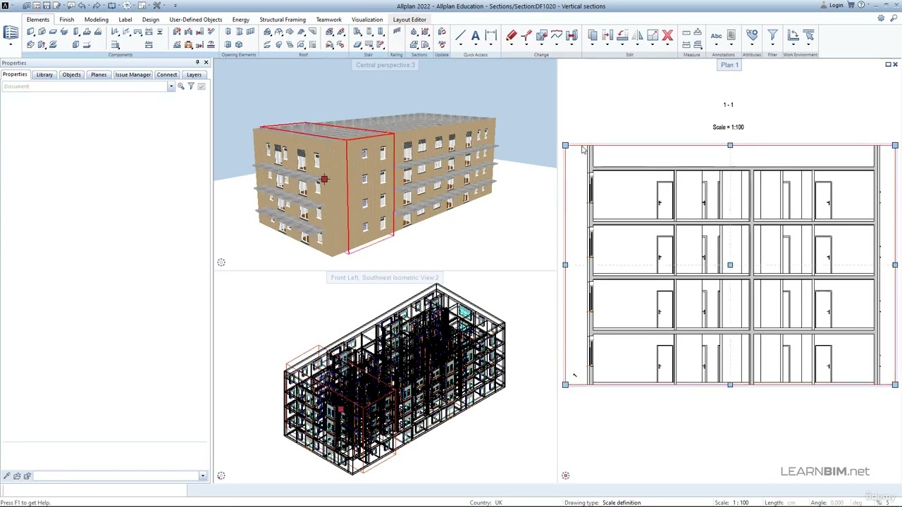Screen dimensions: 902x507
Task: Open the Layers palette tab
Action: coord(194,75)
